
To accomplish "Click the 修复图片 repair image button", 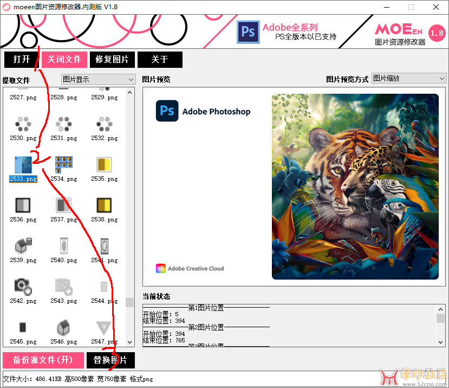I will [x=112, y=59].
